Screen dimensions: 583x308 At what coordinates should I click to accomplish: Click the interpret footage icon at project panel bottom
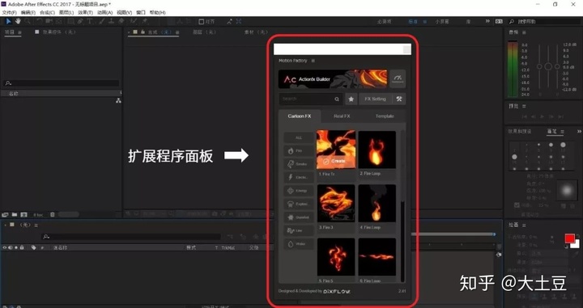(5, 214)
